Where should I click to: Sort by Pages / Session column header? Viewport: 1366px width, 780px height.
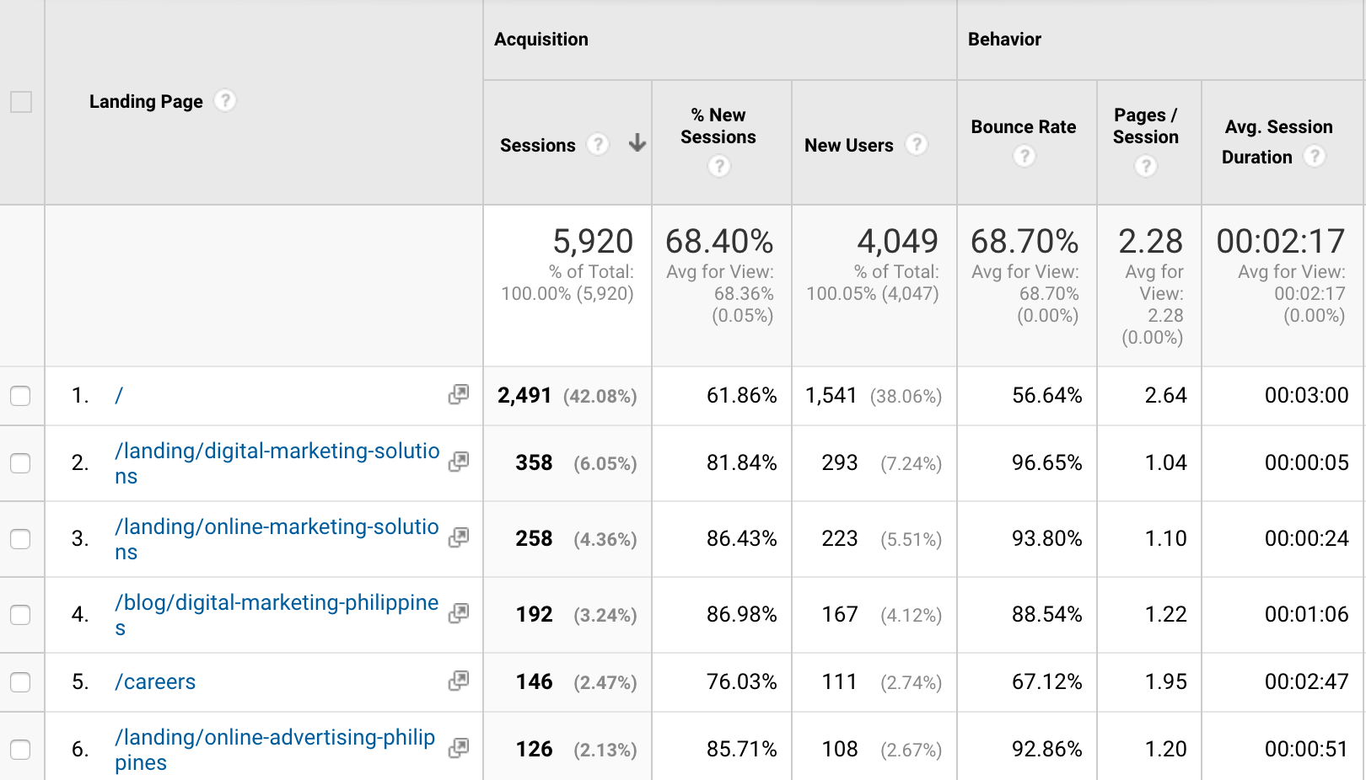(x=1145, y=126)
